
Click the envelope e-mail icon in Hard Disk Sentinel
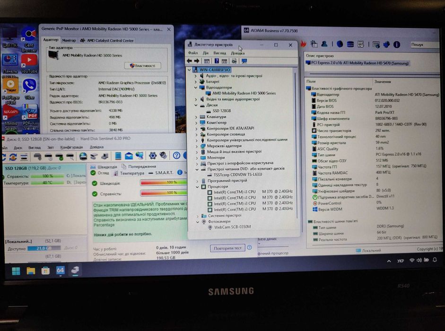(129, 156)
